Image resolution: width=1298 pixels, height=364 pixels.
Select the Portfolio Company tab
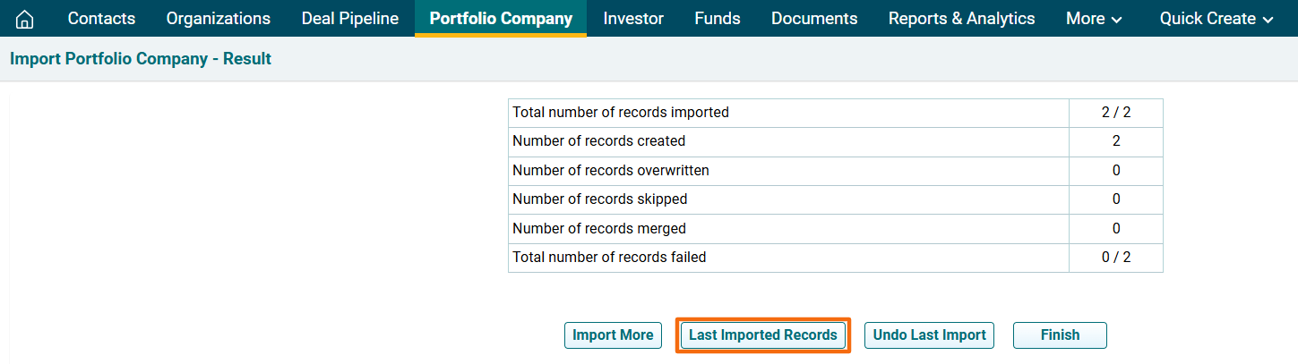(x=501, y=19)
